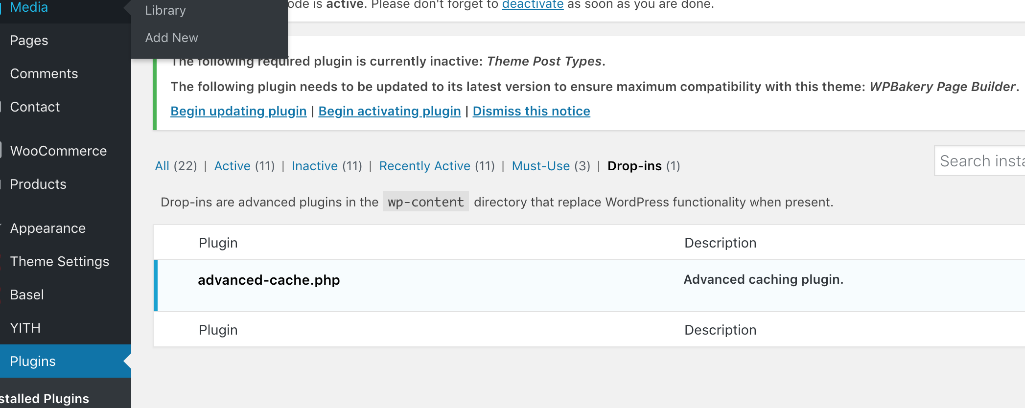
Task: Open Library from Media submenu
Action: (165, 10)
